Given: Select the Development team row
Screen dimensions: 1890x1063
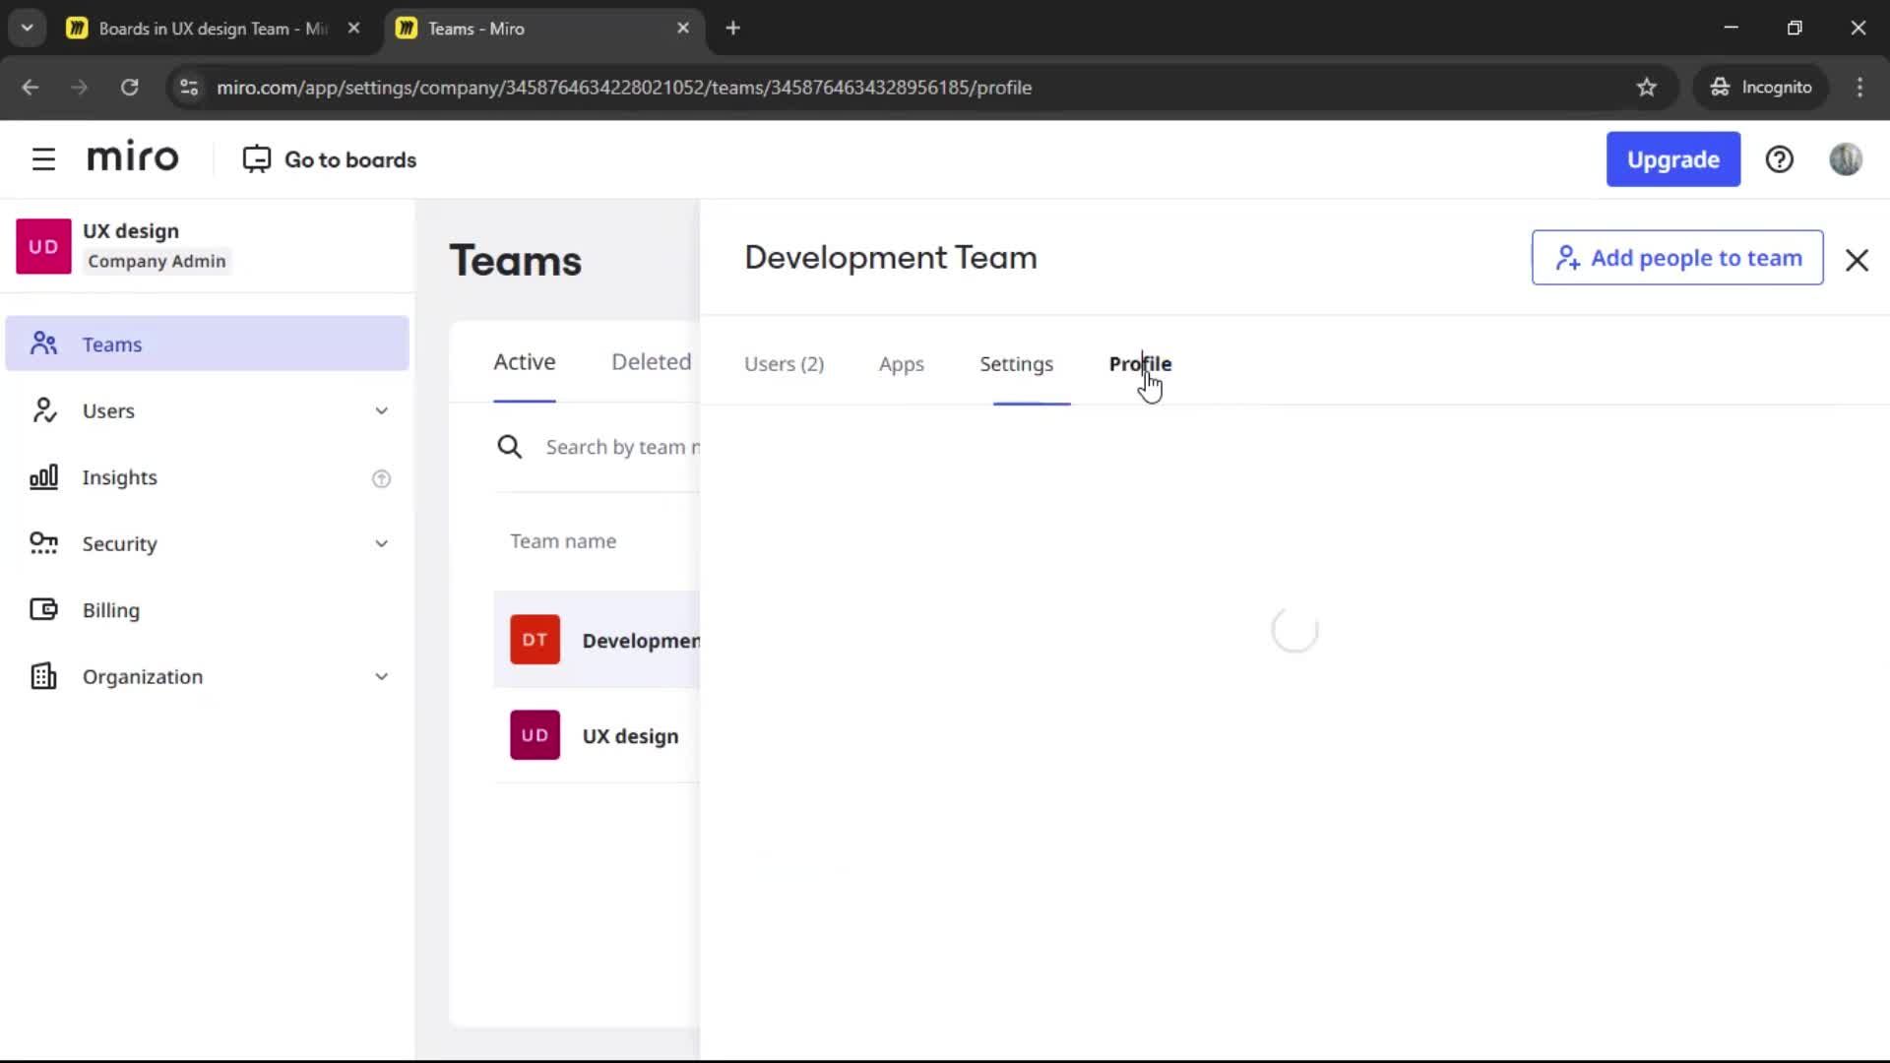Looking at the screenshot, I should pyautogui.click(x=597, y=640).
